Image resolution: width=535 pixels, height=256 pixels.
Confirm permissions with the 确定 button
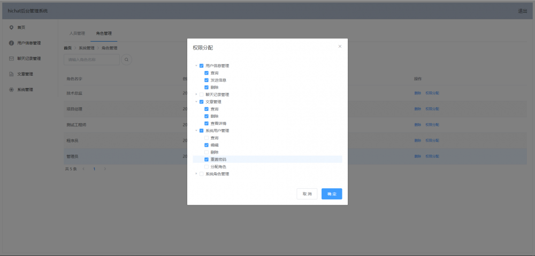pyautogui.click(x=332, y=194)
